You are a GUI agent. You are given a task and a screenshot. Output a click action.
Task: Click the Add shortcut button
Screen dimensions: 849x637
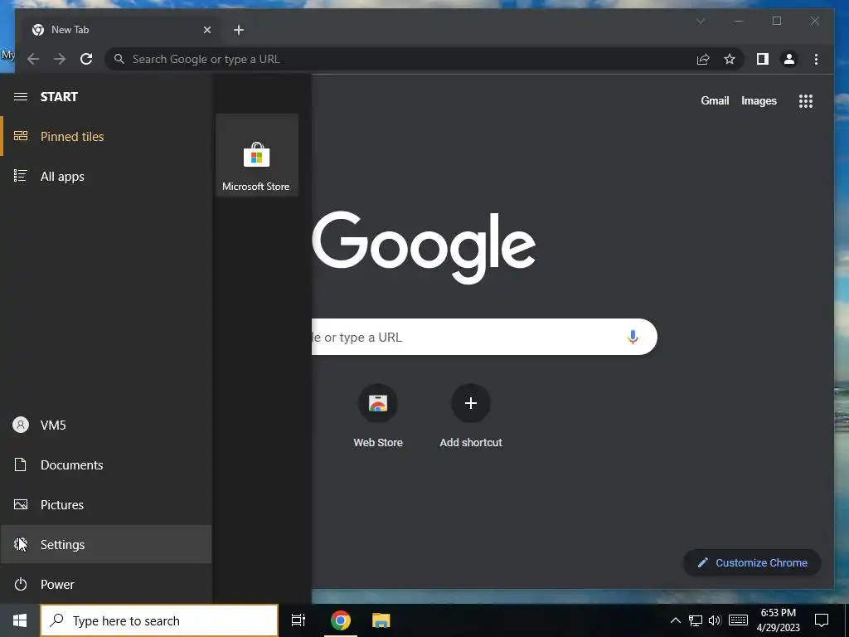pos(471,416)
